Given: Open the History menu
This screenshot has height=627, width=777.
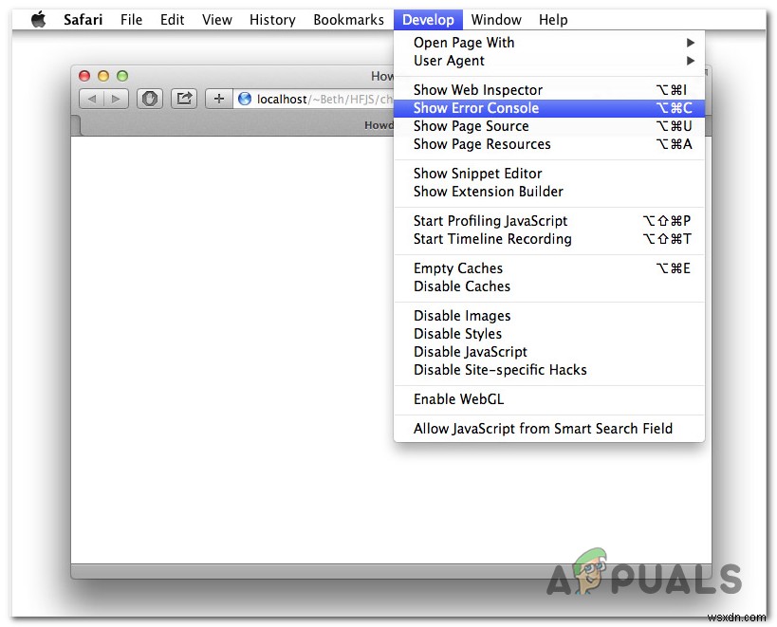Looking at the screenshot, I should [272, 19].
